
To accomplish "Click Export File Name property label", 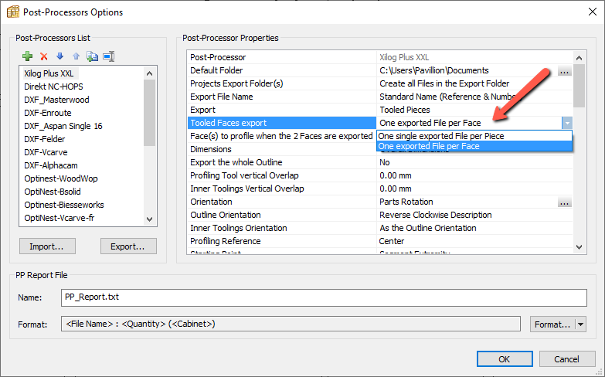I will [222, 97].
